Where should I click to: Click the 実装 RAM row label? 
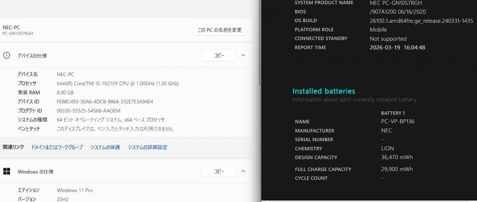(29, 92)
